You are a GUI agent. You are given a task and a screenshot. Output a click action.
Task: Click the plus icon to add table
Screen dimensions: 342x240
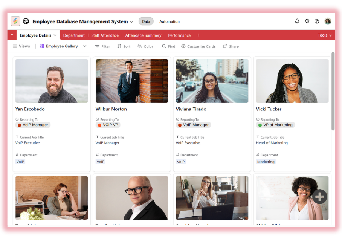point(198,35)
